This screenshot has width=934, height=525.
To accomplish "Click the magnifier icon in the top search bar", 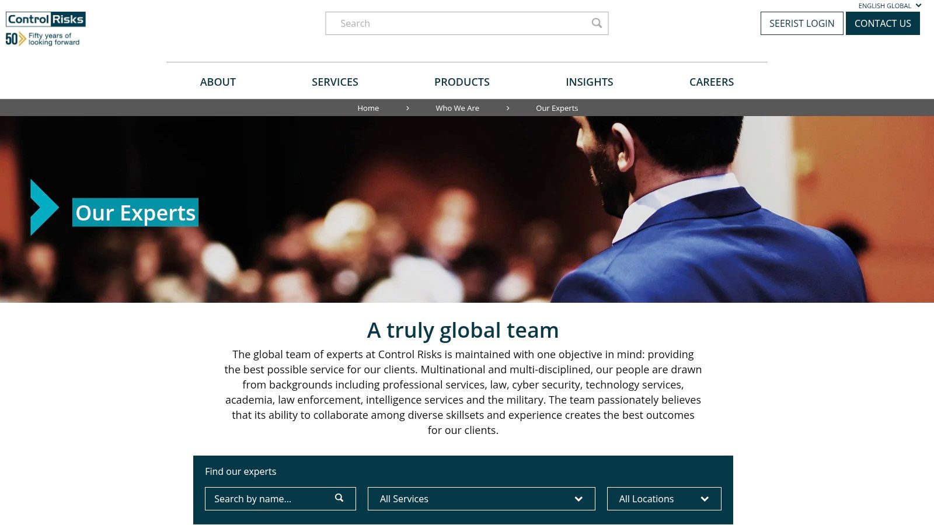I will point(597,23).
